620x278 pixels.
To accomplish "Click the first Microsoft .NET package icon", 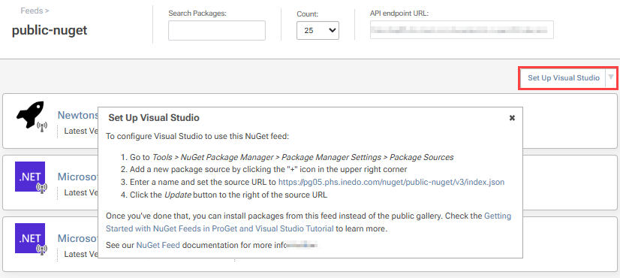I will [x=30, y=177].
